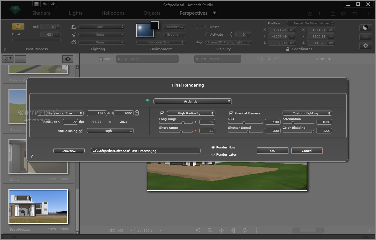The width and height of the screenshot is (376, 240).
Task: Click the Browse... button
Action: point(69,151)
